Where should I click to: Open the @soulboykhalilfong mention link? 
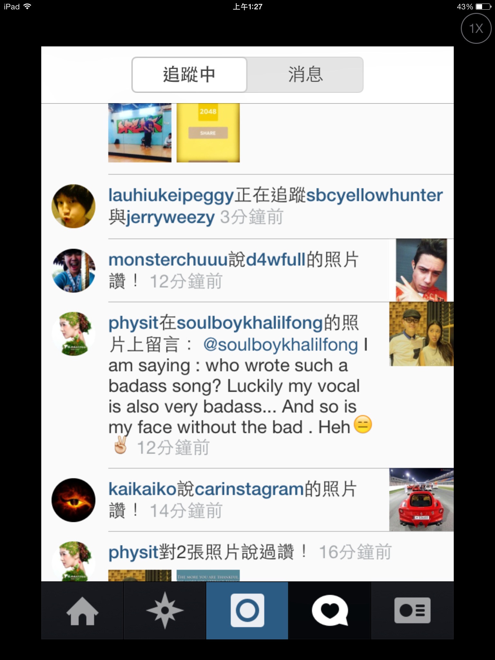point(280,345)
